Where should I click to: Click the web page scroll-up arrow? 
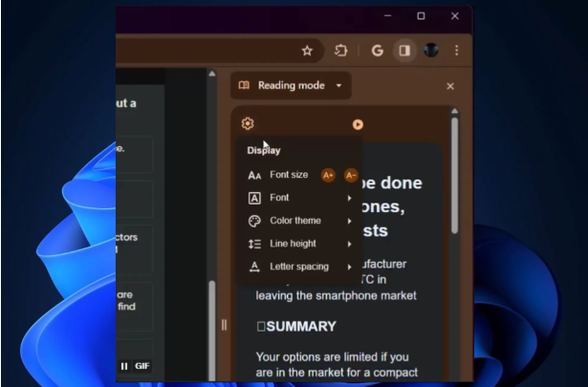click(212, 74)
